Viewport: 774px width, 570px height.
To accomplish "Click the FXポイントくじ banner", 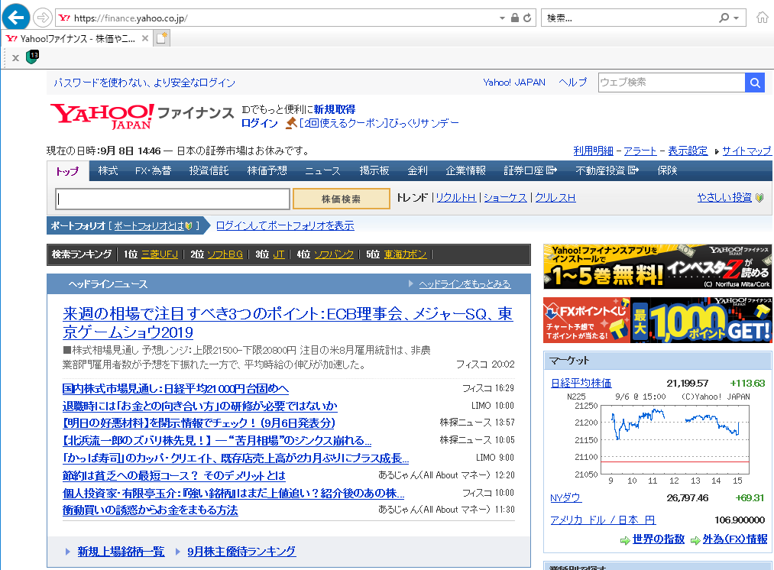I will click(658, 320).
